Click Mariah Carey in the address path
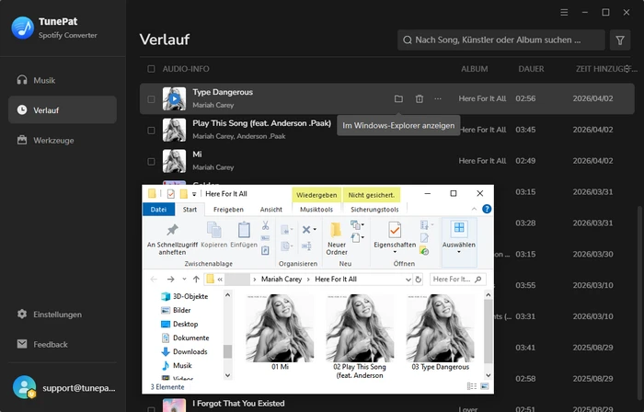The width and height of the screenshot is (644, 412). 282,279
